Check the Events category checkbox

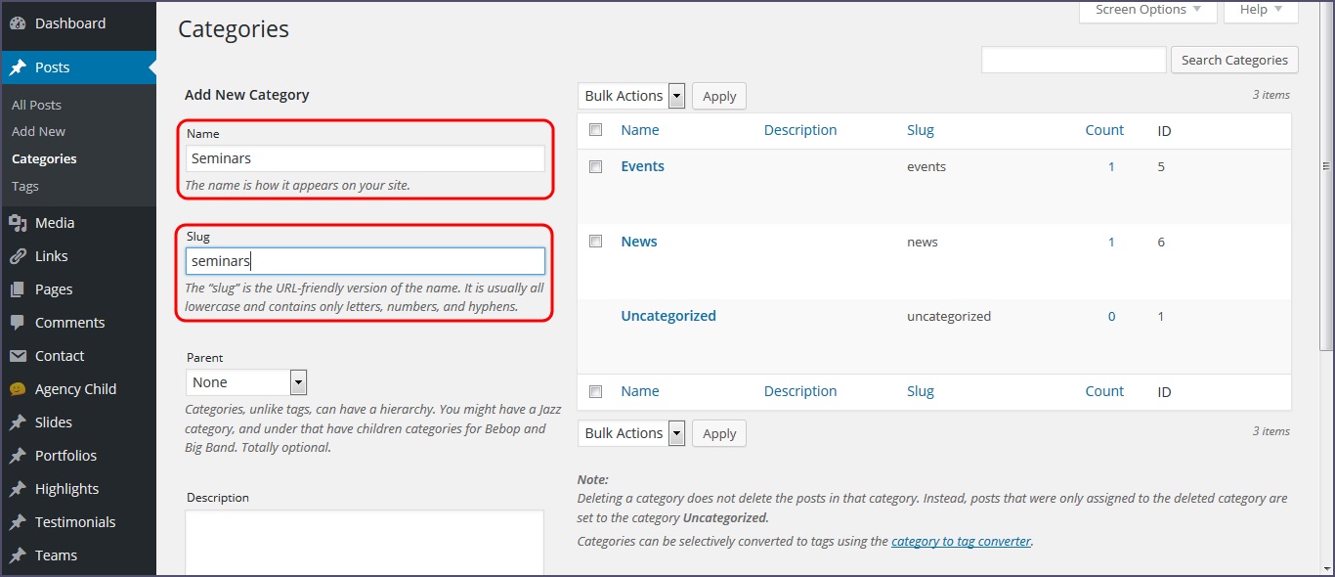coord(595,167)
